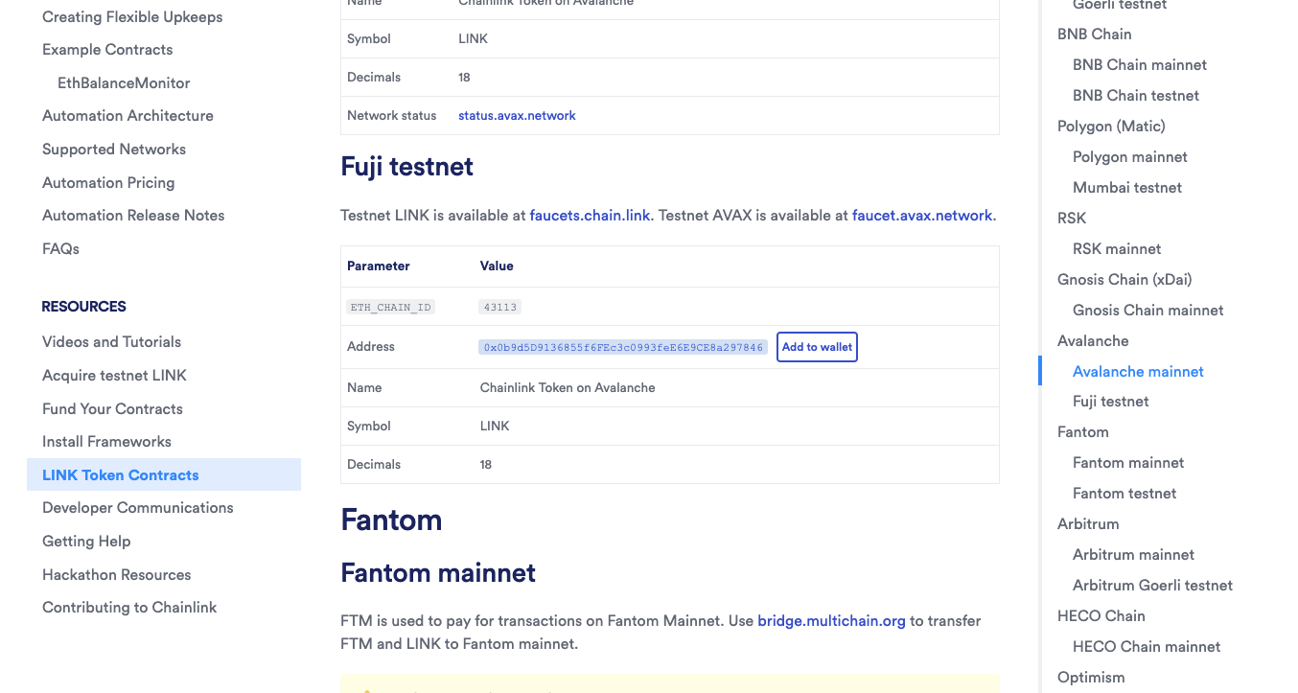The height and width of the screenshot is (693, 1298).
Task: Open the FAQs page
Action: 60,248
